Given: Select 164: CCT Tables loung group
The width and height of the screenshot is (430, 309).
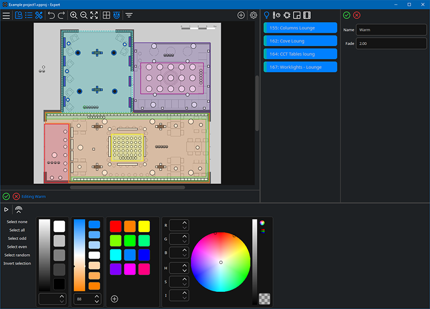Looking at the screenshot, I should click(x=300, y=54).
